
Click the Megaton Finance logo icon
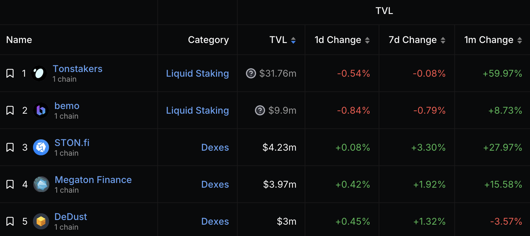coord(41,184)
